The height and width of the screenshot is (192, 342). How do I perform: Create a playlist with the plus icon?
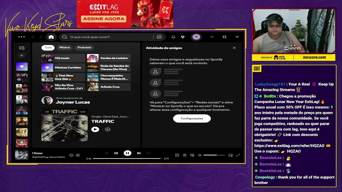click(22, 55)
